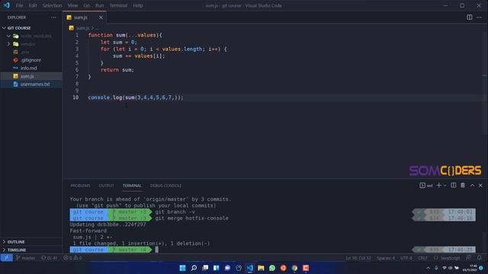
Task: Change end of line sequence CRLF
Action: [422, 258]
